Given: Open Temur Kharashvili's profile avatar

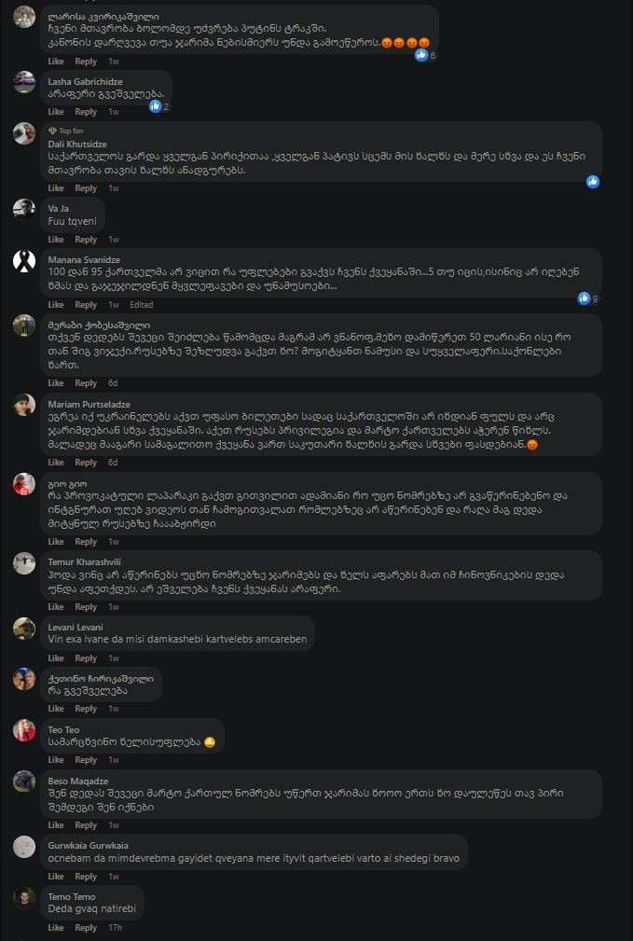Looking at the screenshot, I should (24, 563).
